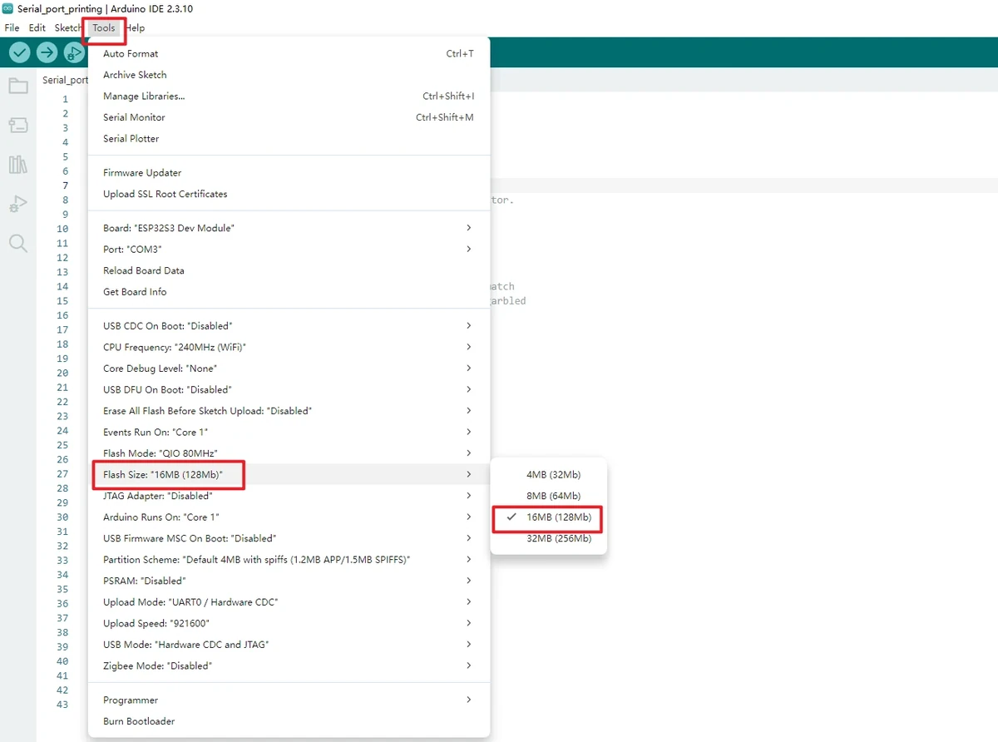Image resolution: width=998 pixels, height=742 pixels.
Task: Click line number 1 in editor gutter
Action: (x=65, y=99)
